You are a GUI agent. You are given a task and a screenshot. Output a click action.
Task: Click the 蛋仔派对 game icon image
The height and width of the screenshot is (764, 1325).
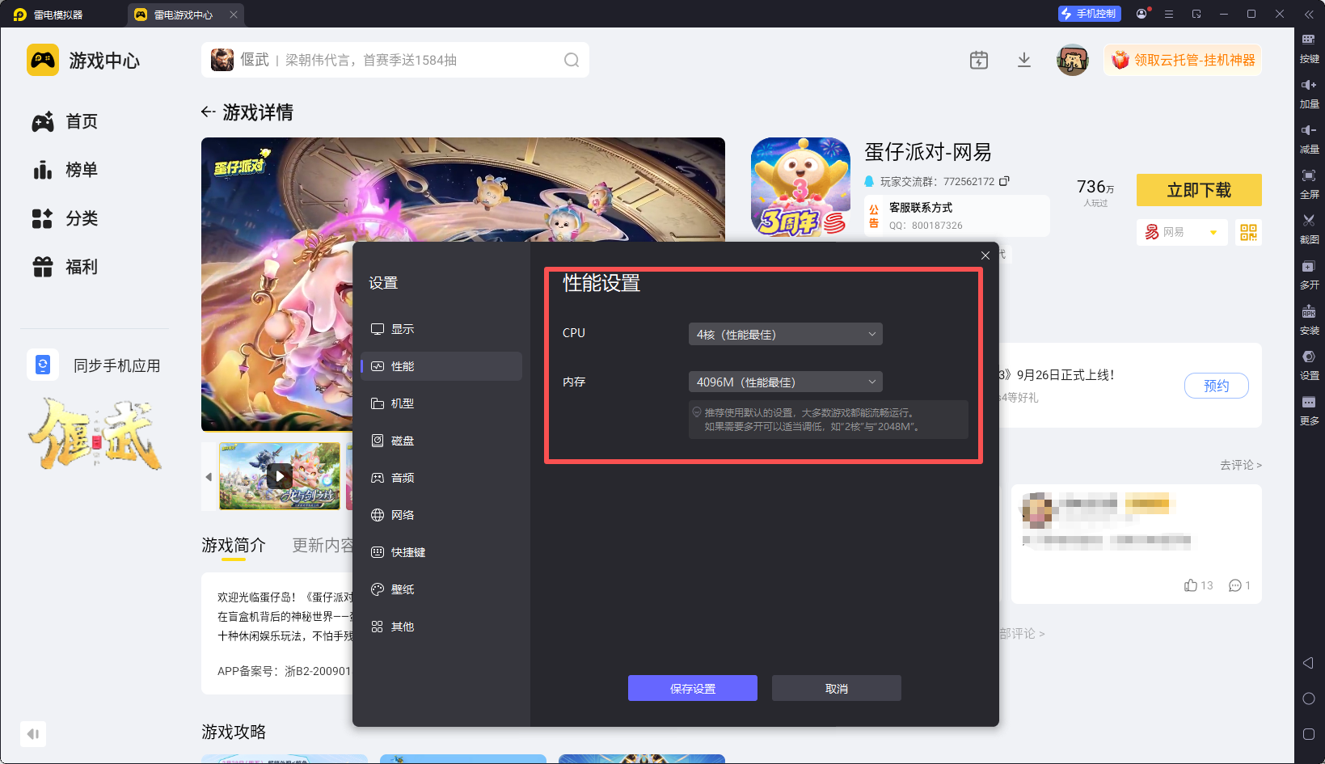point(800,187)
